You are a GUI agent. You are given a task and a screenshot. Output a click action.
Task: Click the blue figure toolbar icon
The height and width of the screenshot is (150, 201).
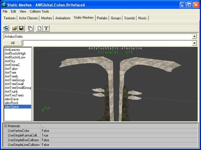click(x=46, y=28)
